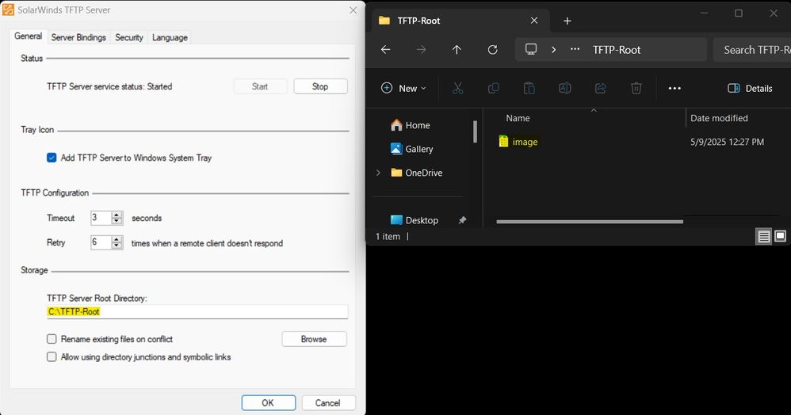Viewport: 791px width, 415px height.
Task: Switch to the General tab
Action: (28, 36)
